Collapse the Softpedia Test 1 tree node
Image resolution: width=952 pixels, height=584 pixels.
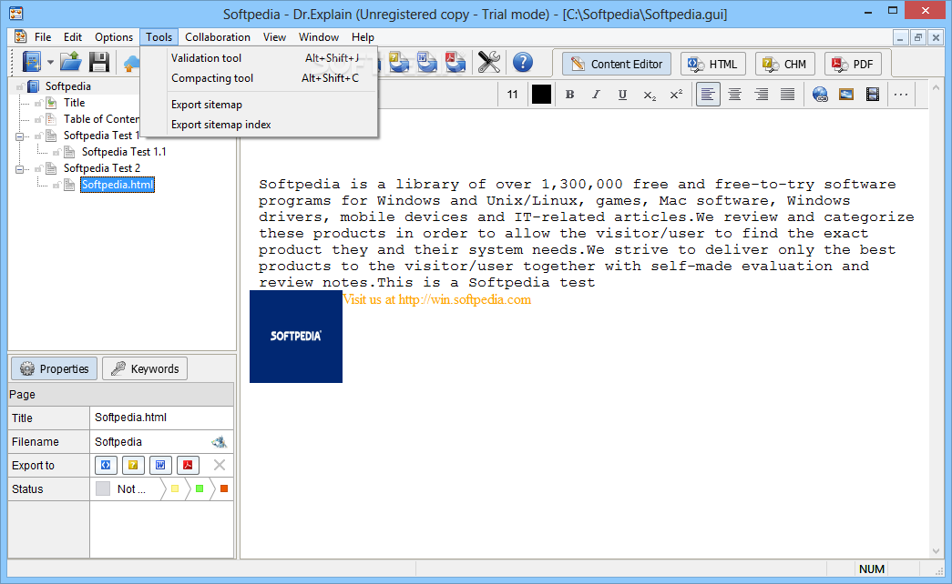19,136
